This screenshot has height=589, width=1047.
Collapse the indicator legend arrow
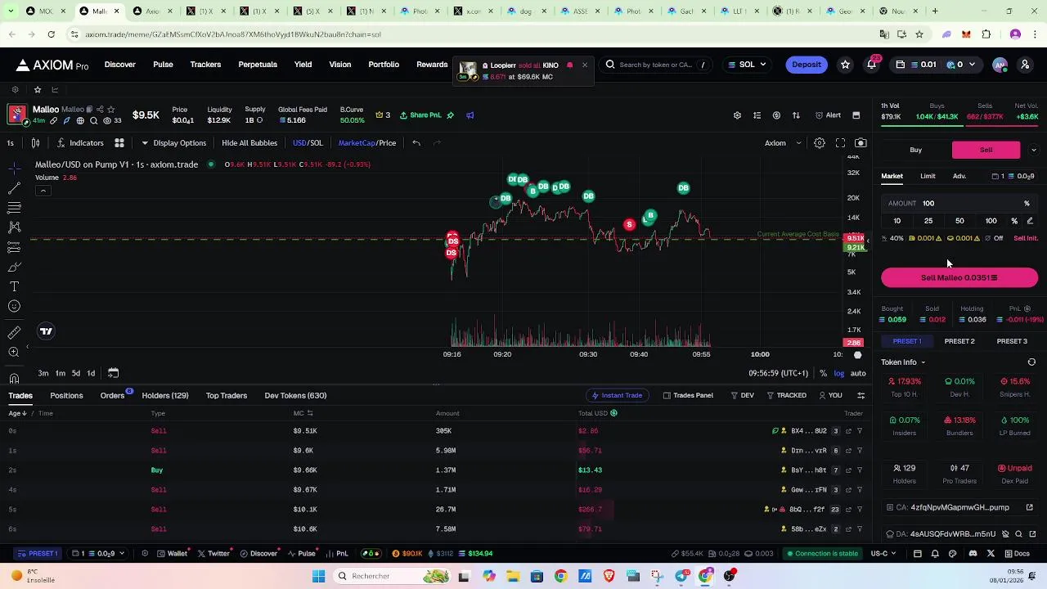[x=43, y=191]
